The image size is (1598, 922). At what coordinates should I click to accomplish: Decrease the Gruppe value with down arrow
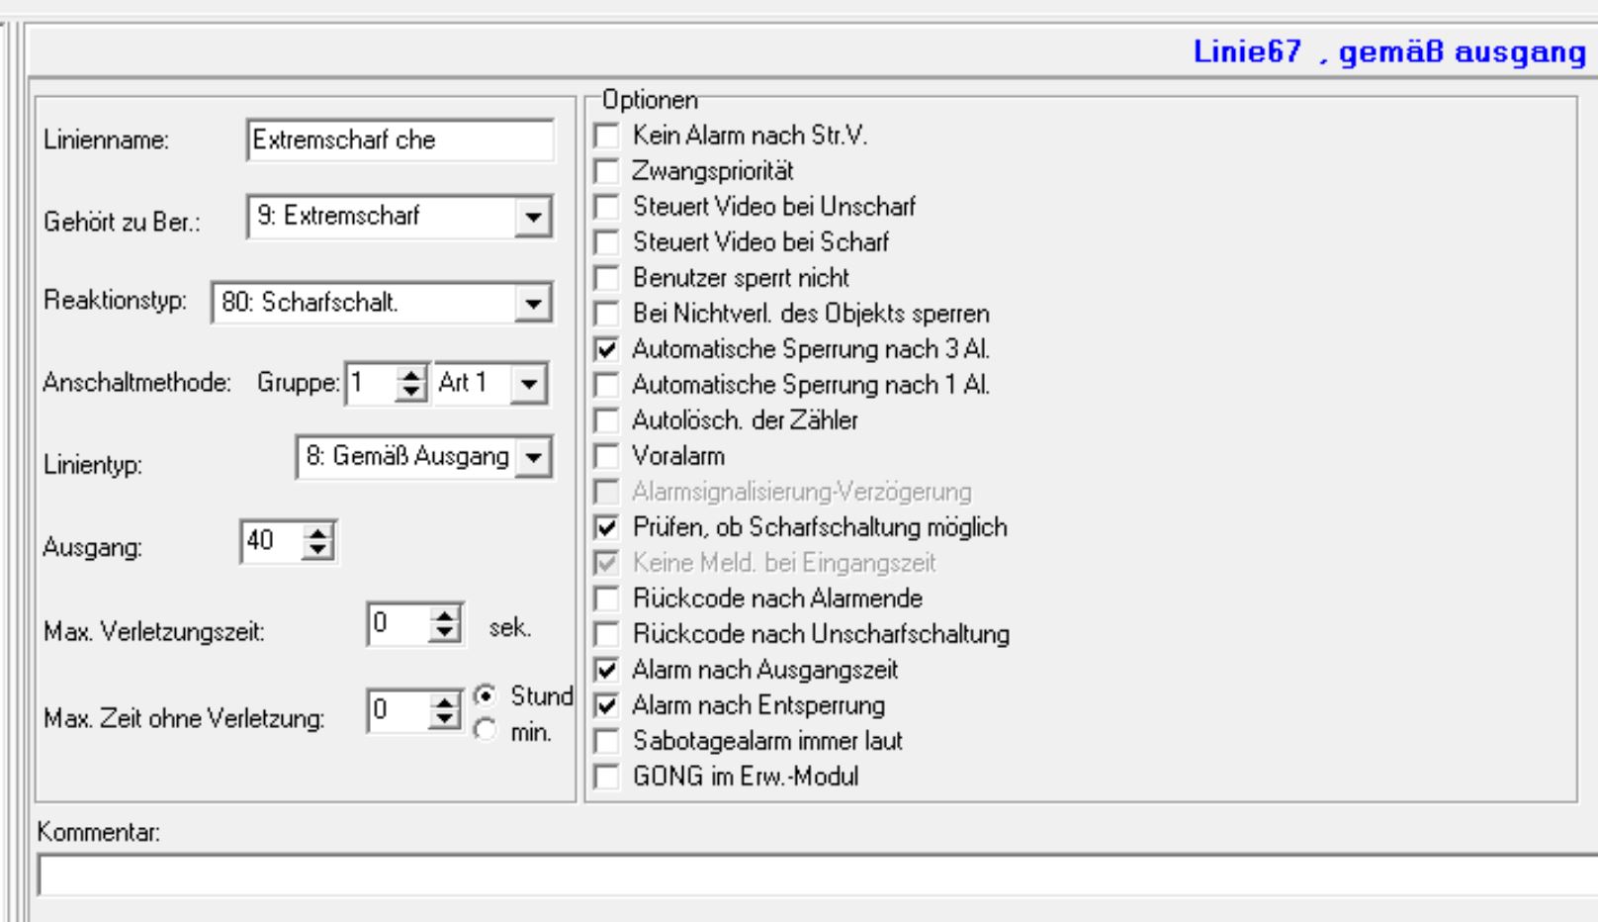click(410, 392)
